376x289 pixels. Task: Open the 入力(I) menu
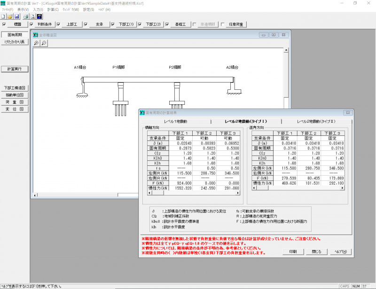[38, 9]
